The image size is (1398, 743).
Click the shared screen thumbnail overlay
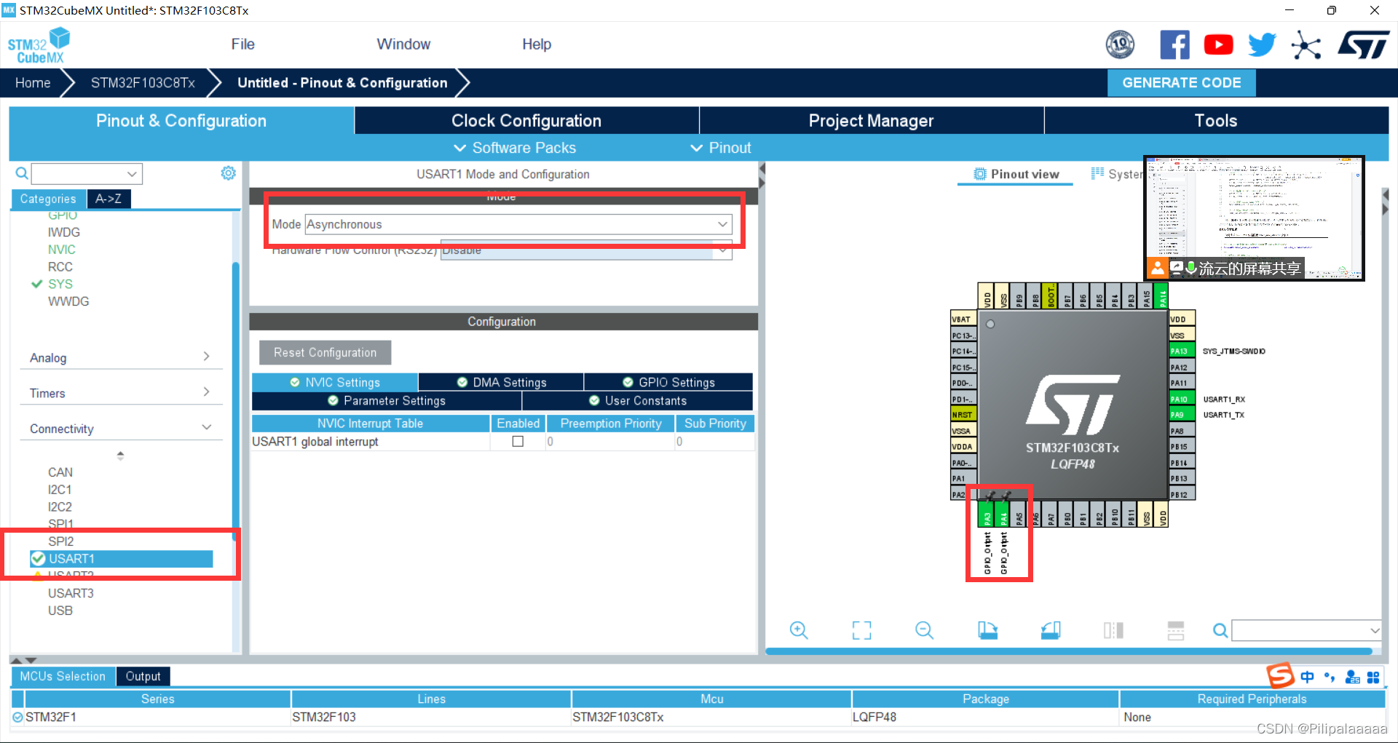(1254, 218)
